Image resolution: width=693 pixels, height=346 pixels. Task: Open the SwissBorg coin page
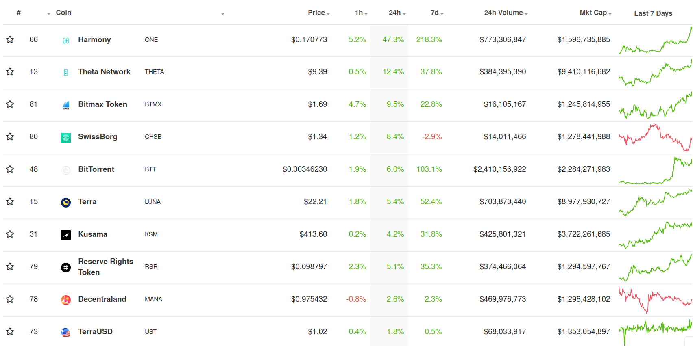[98, 136]
